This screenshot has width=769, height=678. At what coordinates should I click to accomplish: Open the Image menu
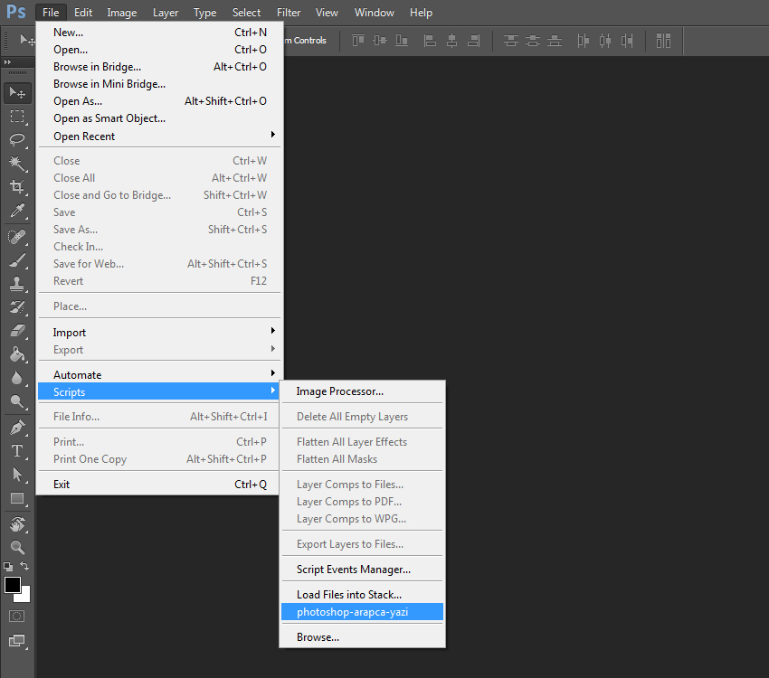pyautogui.click(x=121, y=13)
